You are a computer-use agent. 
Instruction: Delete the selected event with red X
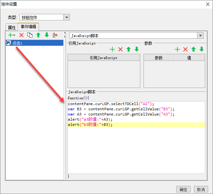(21, 35)
